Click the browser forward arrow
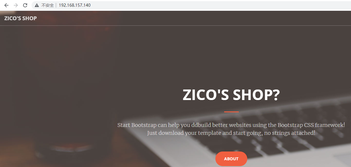Image resolution: width=351 pixels, height=167 pixels. click(x=16, y=5)
